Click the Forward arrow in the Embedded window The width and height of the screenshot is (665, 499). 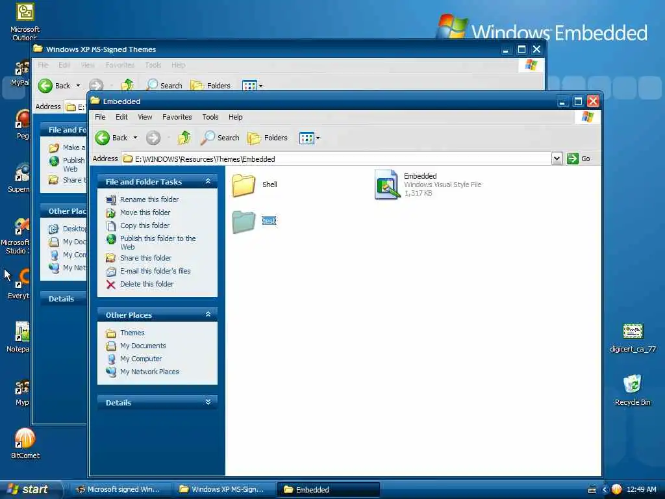point(153,138)
